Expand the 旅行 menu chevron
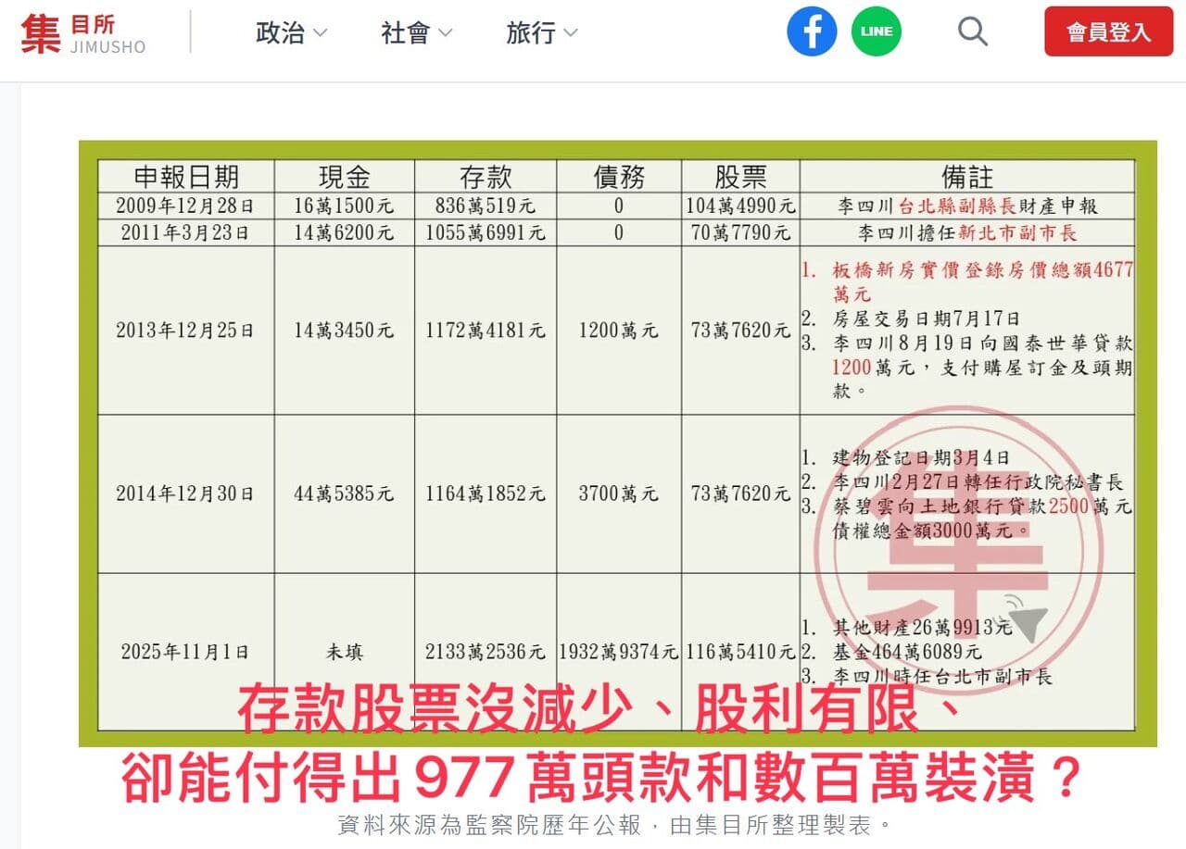The height and width of the screenshot is (849, 1186). click(570, 33)
